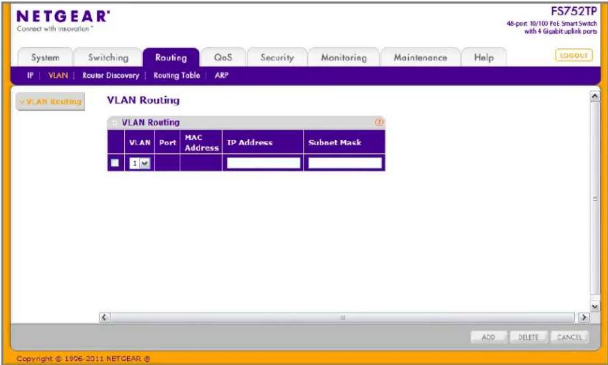Open the VLAN ID dropdown

[139, 163]
